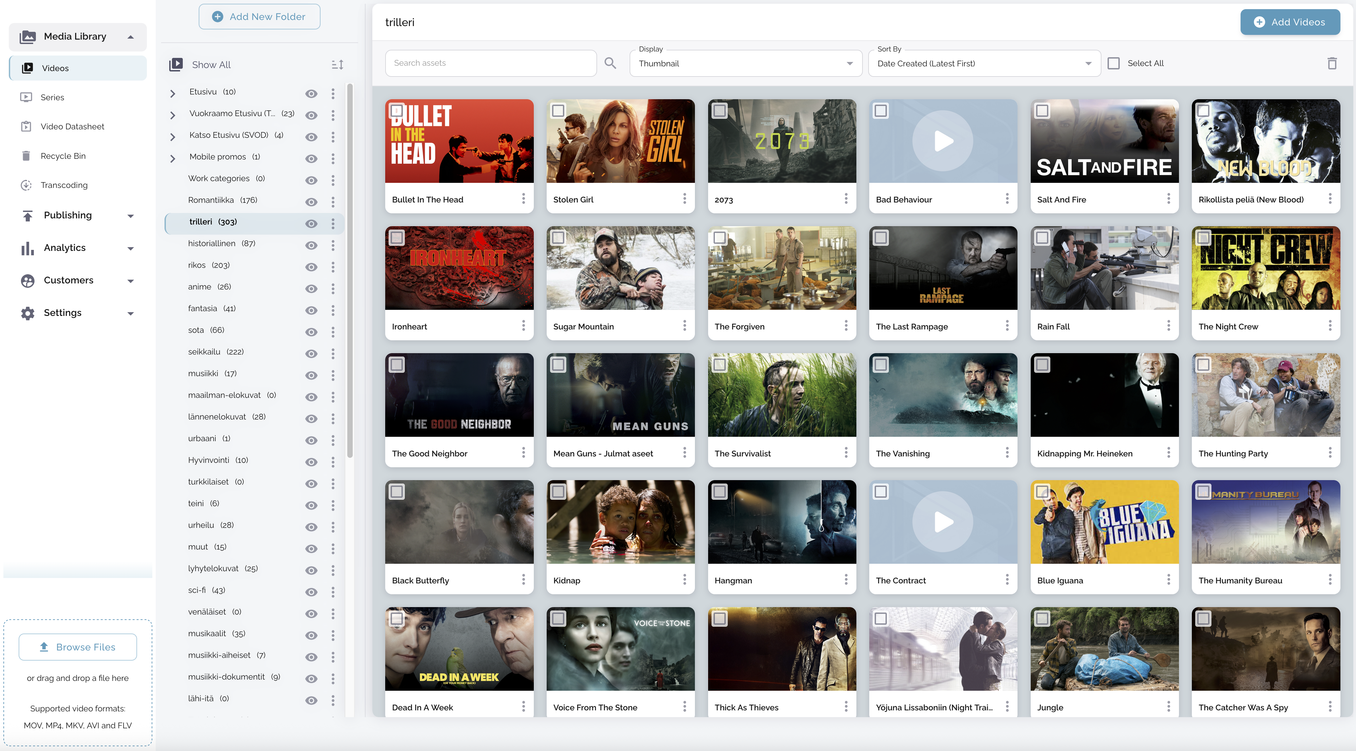Image resolution: width=1356 pixels, height=751 pixels.
Task: Open options menu for Stolen Girl
Action: click(684, 198)
